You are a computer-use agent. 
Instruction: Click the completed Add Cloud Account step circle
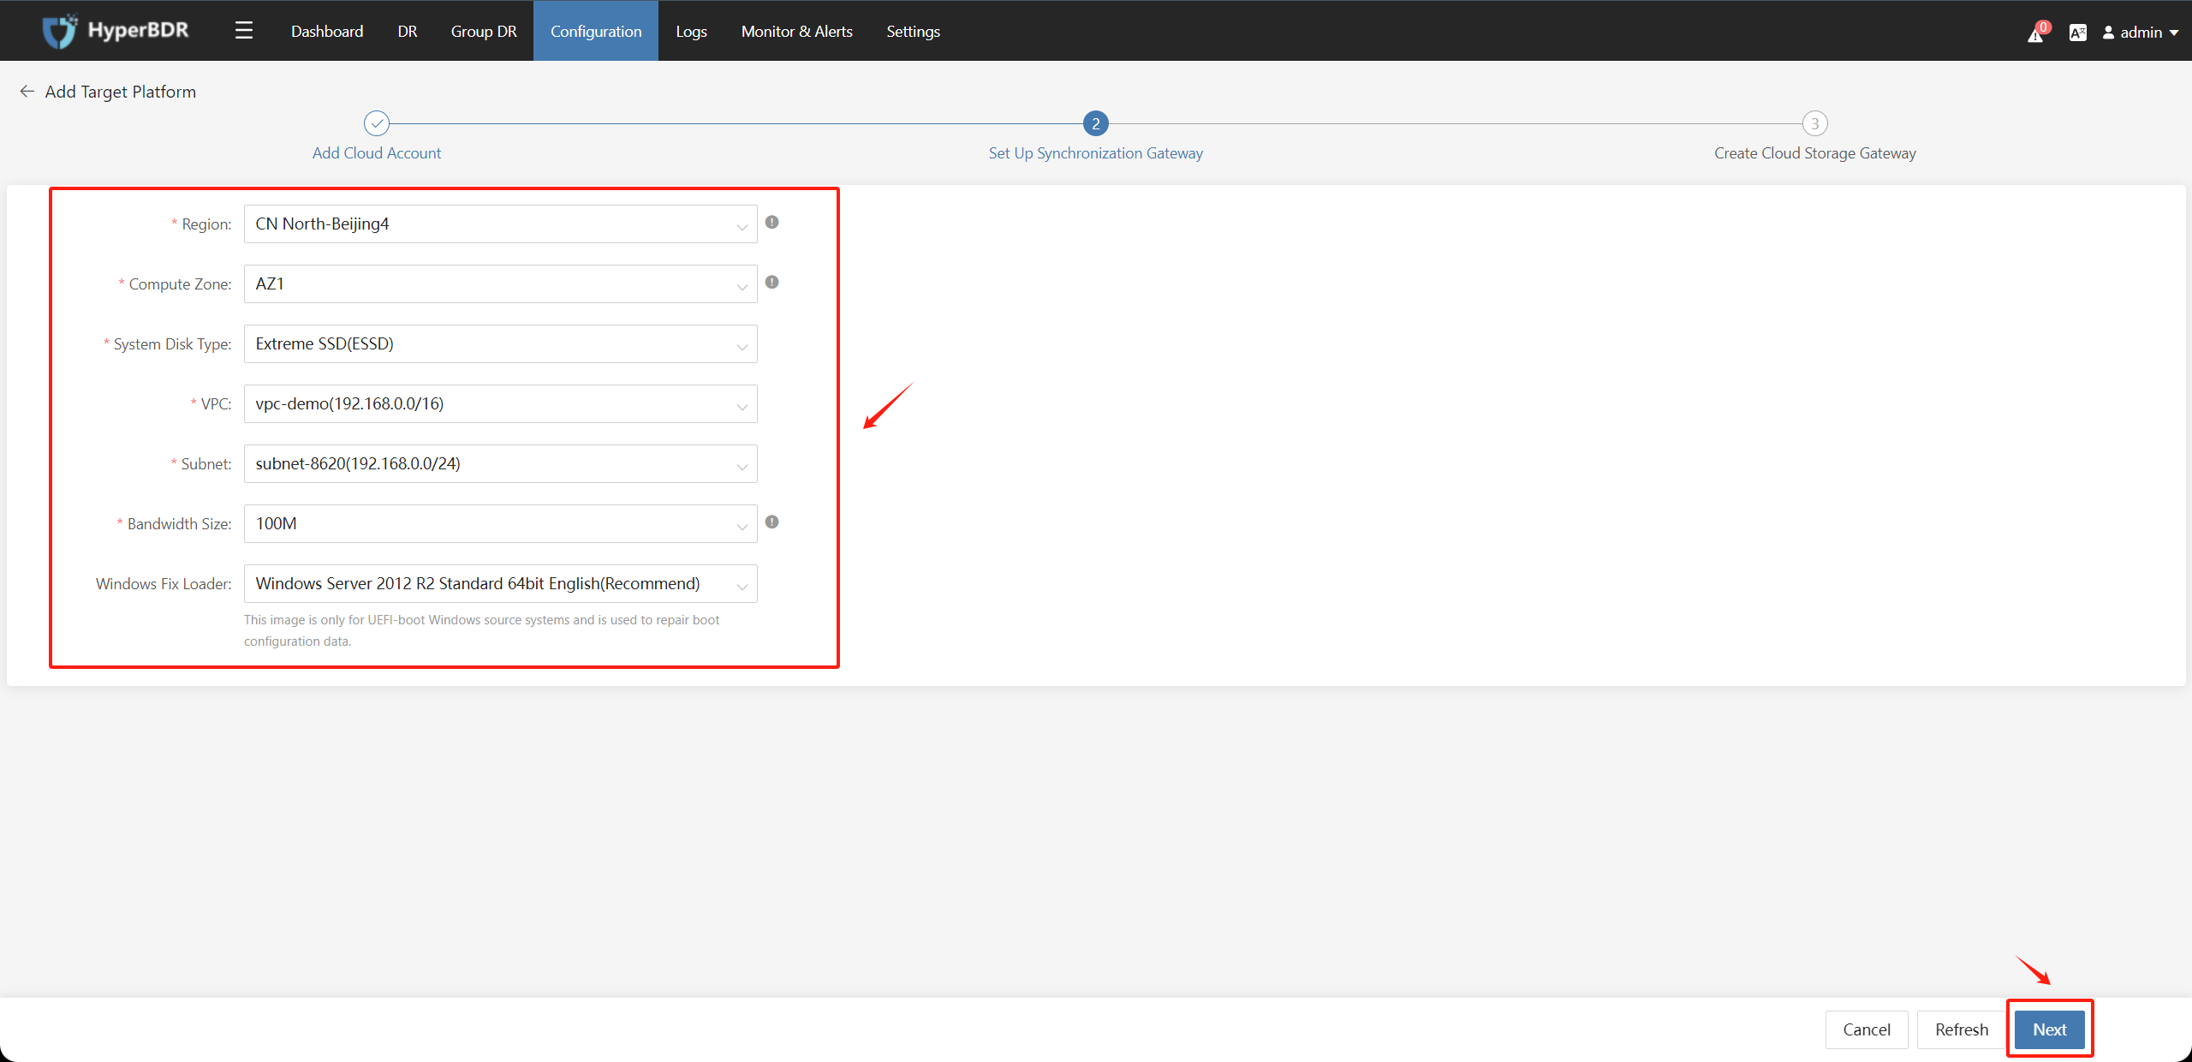tap(377, 123)
